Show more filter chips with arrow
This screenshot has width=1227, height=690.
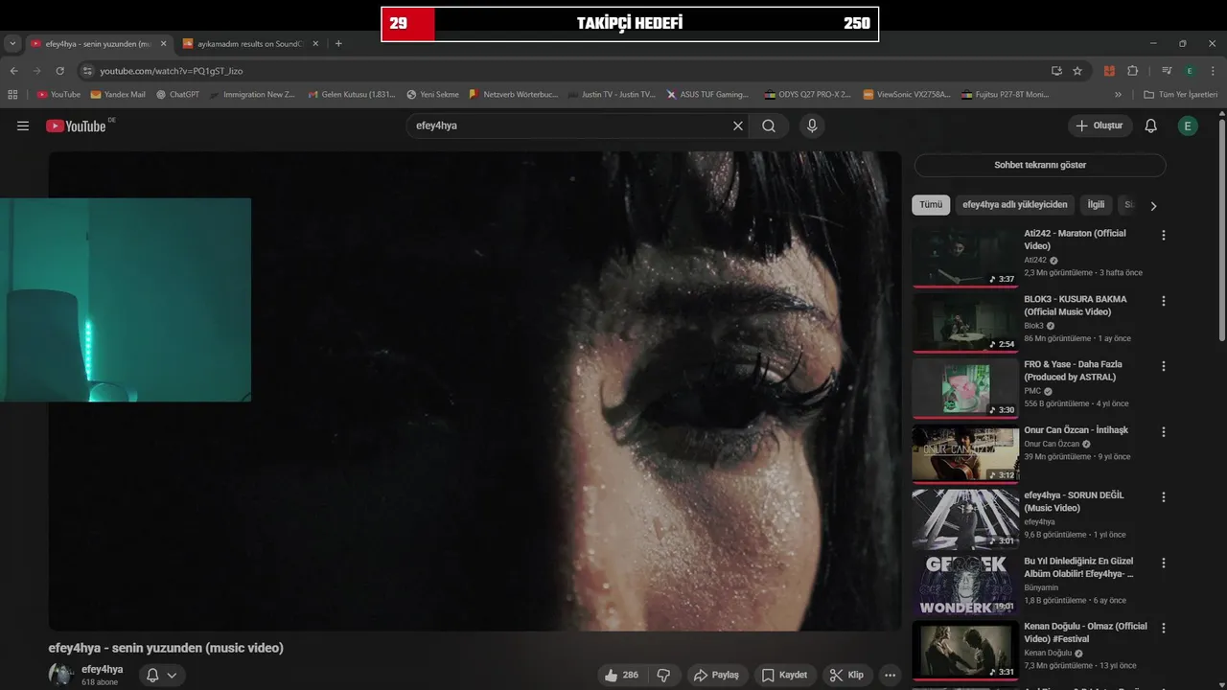point(1153,205)
